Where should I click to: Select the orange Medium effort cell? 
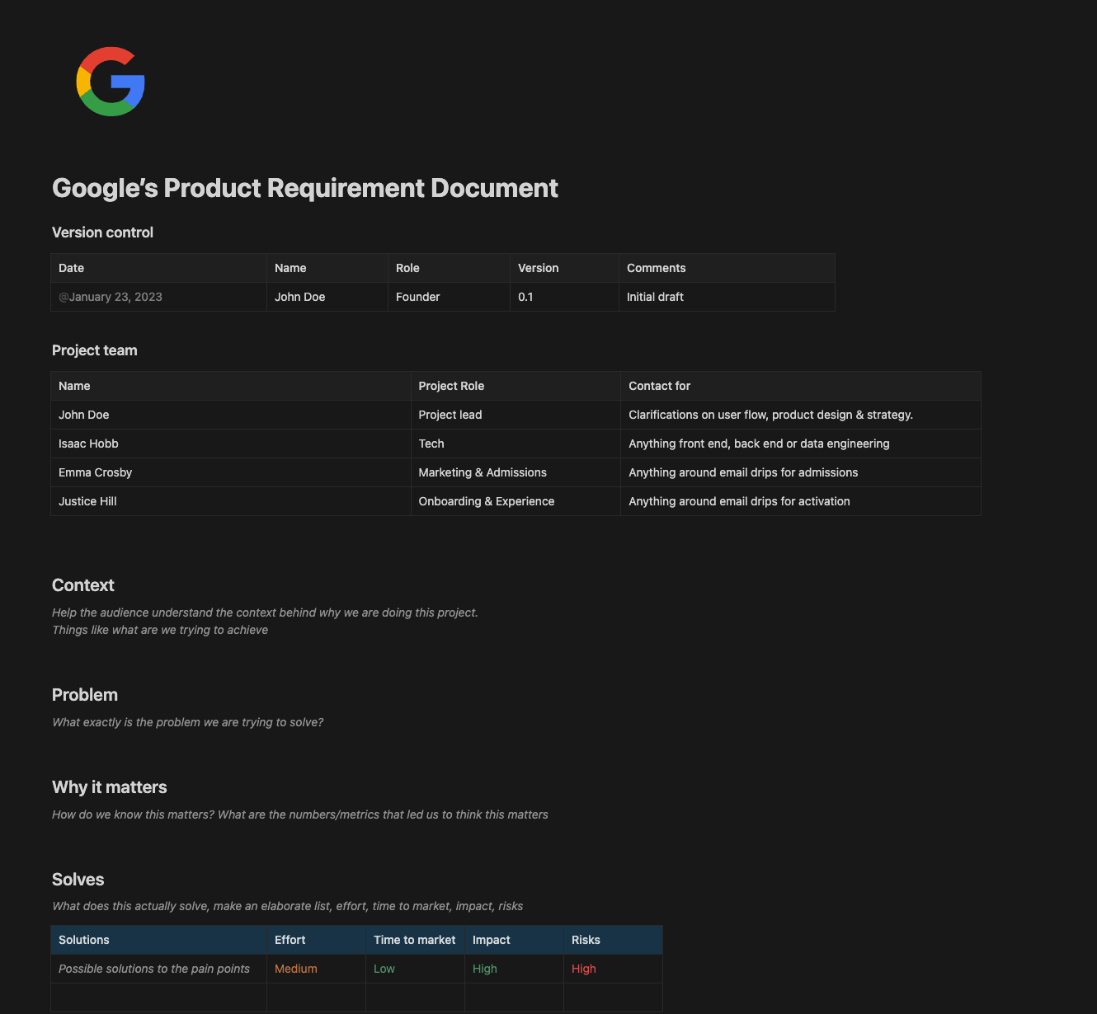316,969
